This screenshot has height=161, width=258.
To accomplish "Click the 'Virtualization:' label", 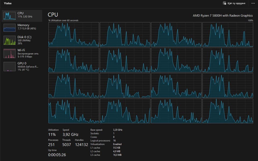I will pos(98,144).
